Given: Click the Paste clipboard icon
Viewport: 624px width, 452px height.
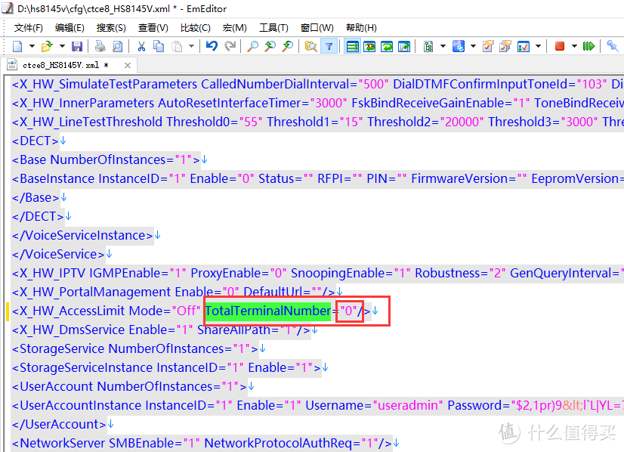Looking at the screenshot, I should click(177, 46).
